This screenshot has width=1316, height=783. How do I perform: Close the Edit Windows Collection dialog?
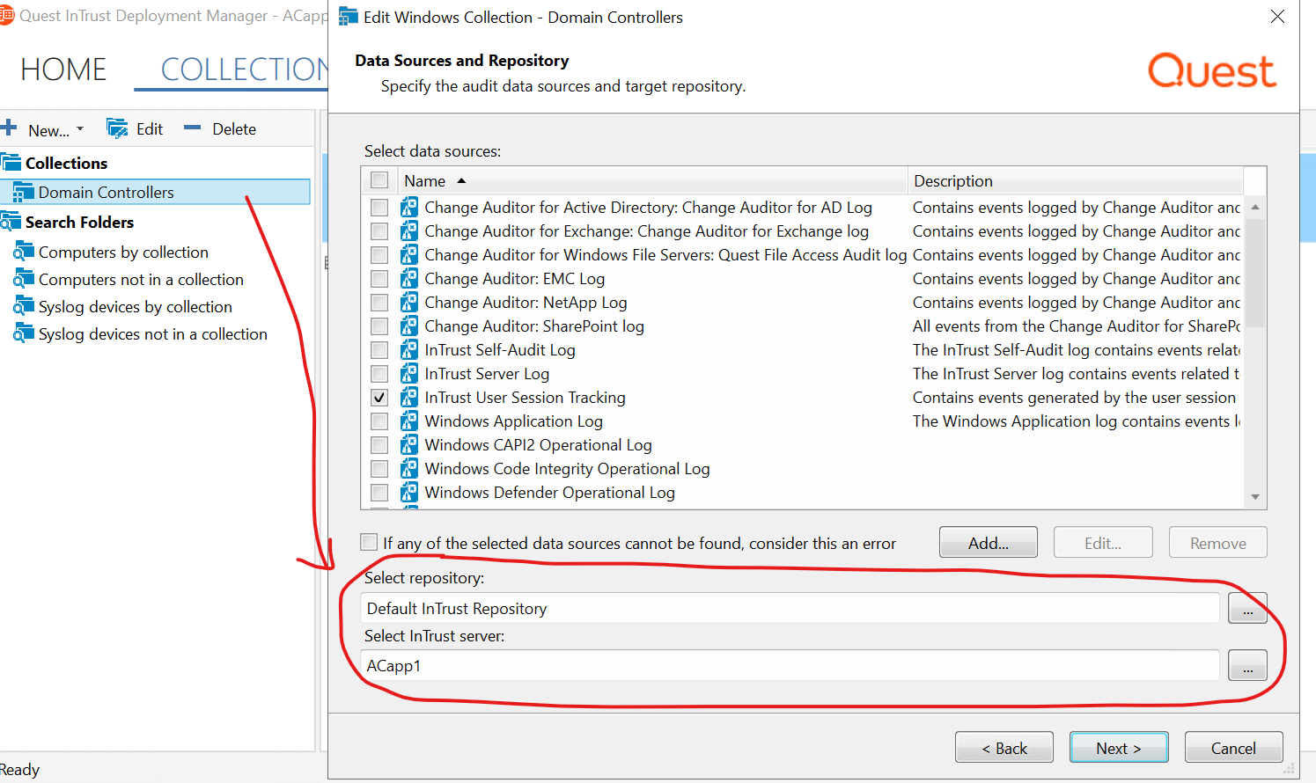1277,17
